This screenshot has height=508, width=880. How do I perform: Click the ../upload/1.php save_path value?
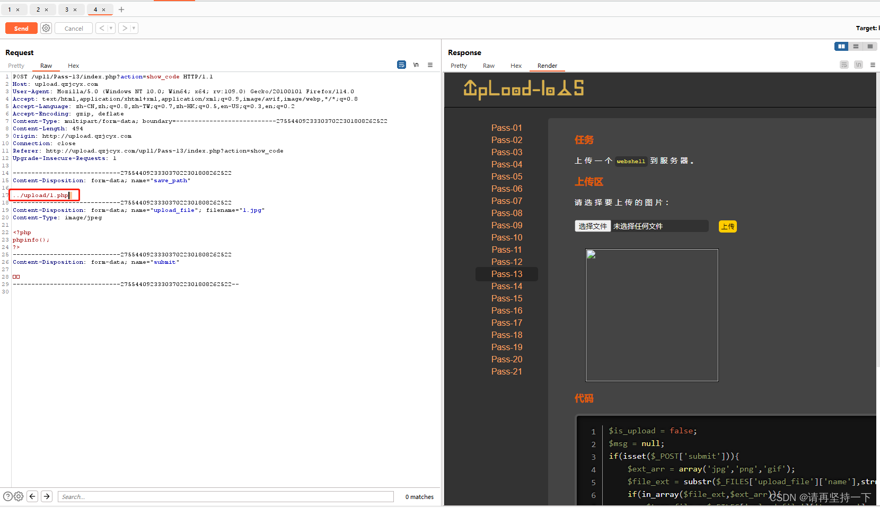tap(41, 195)
